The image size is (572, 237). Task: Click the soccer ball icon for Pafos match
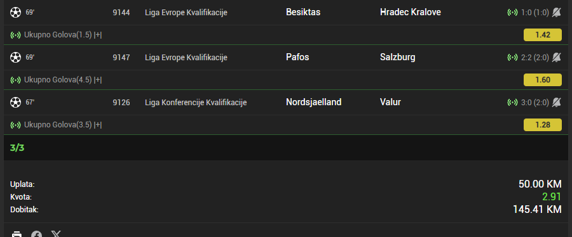(15, 58)
